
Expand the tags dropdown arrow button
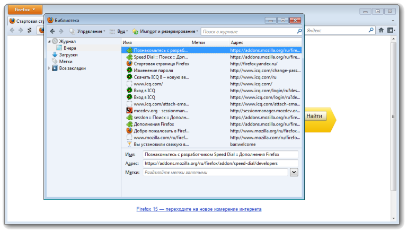point(294,172)
